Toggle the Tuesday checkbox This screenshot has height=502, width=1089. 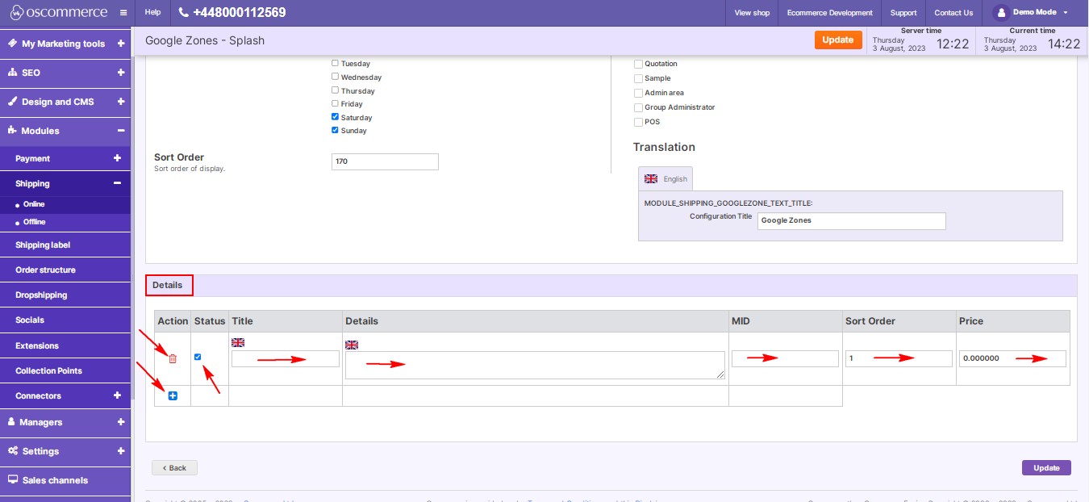[x=336, y=63]
